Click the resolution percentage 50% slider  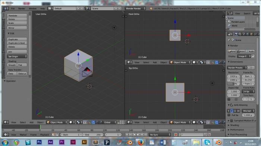pyautogui.click(x=234, y=84)
